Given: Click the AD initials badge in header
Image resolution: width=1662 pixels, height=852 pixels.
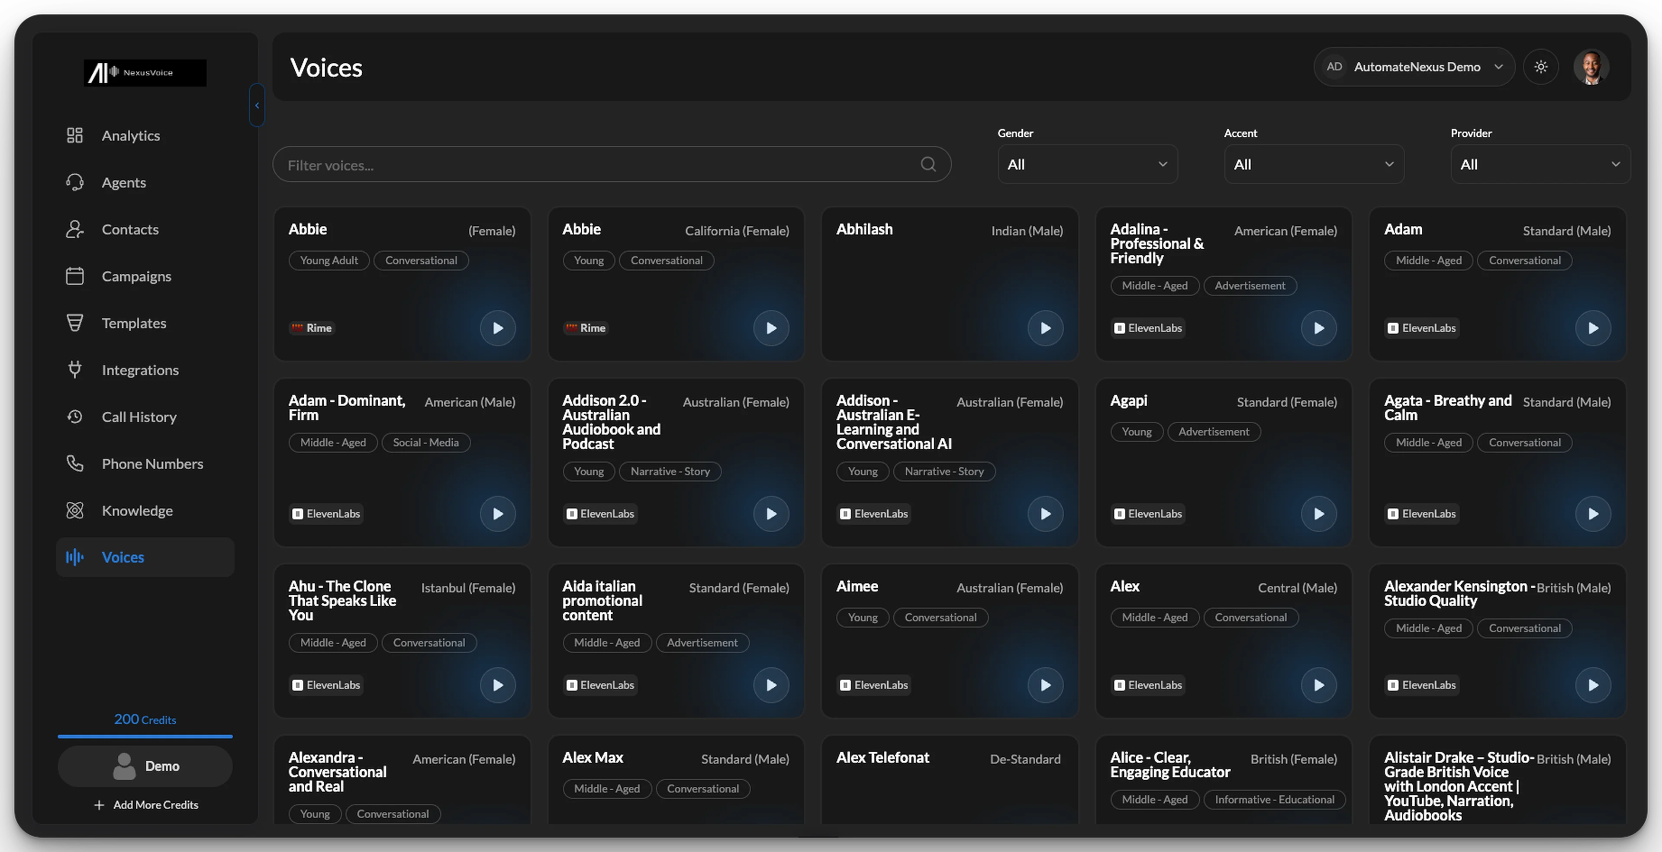Looking at the screenshot, I should (x=1334, y=67).
